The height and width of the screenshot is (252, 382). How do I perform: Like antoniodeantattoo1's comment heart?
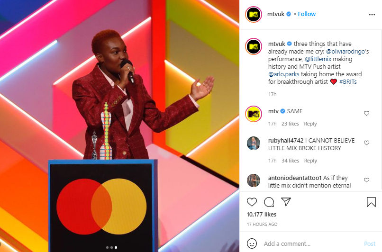pos(366,180)
